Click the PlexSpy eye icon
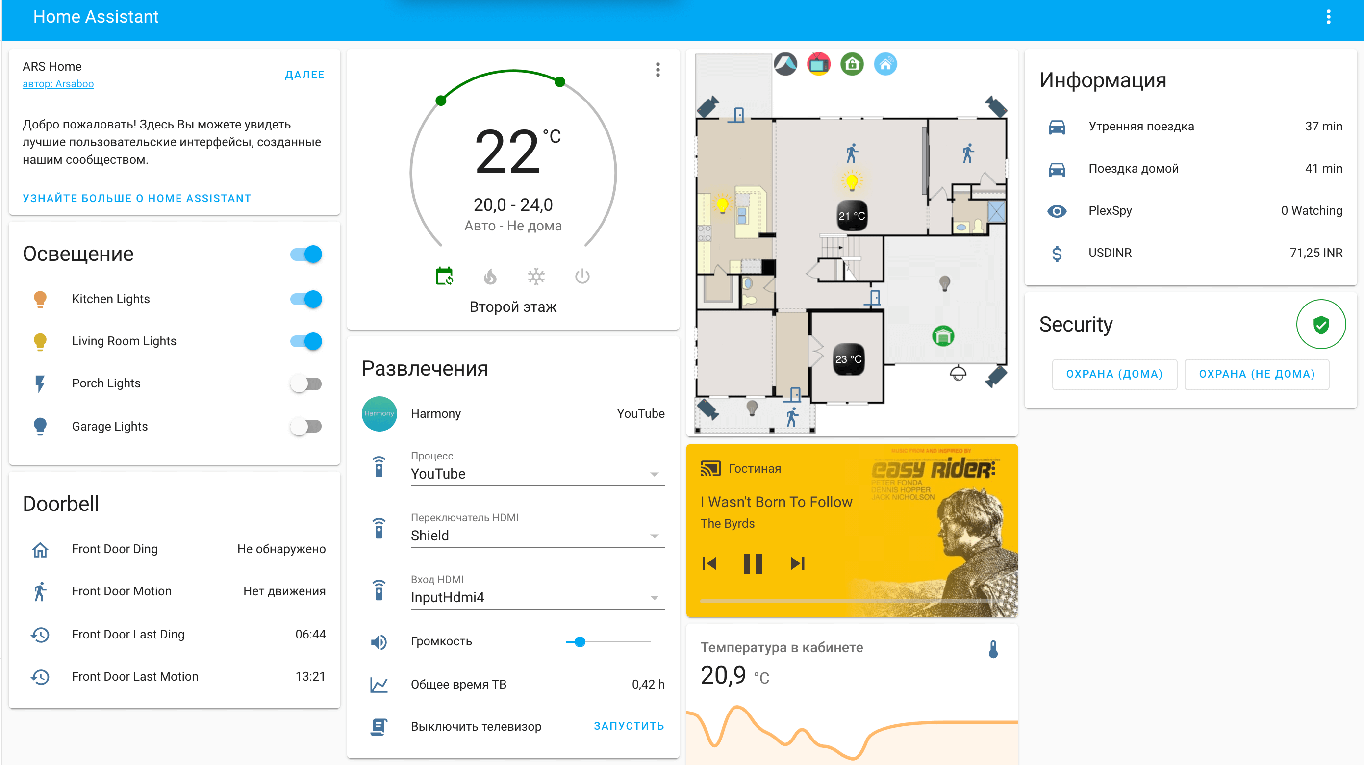 click(x=1056, y=211)
